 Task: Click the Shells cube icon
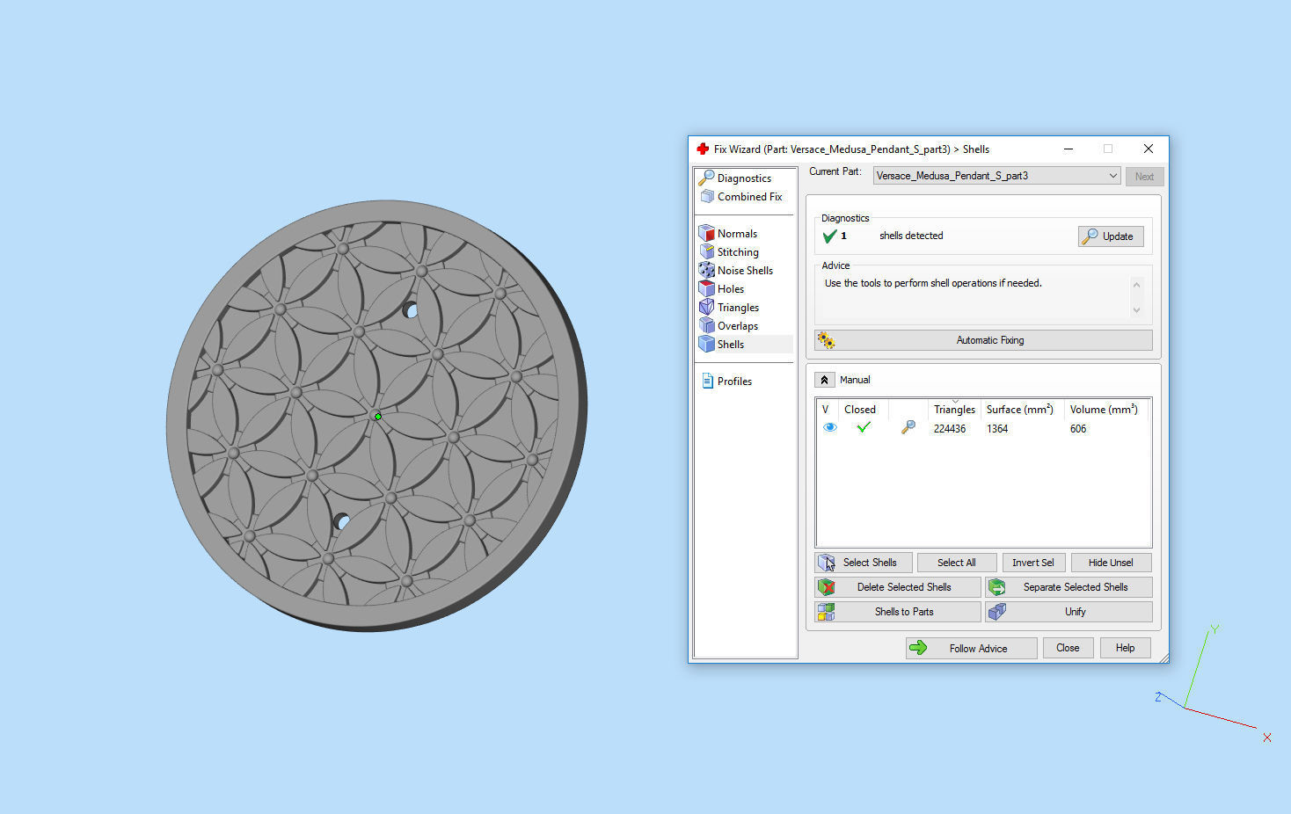click(x=706, y=345)
